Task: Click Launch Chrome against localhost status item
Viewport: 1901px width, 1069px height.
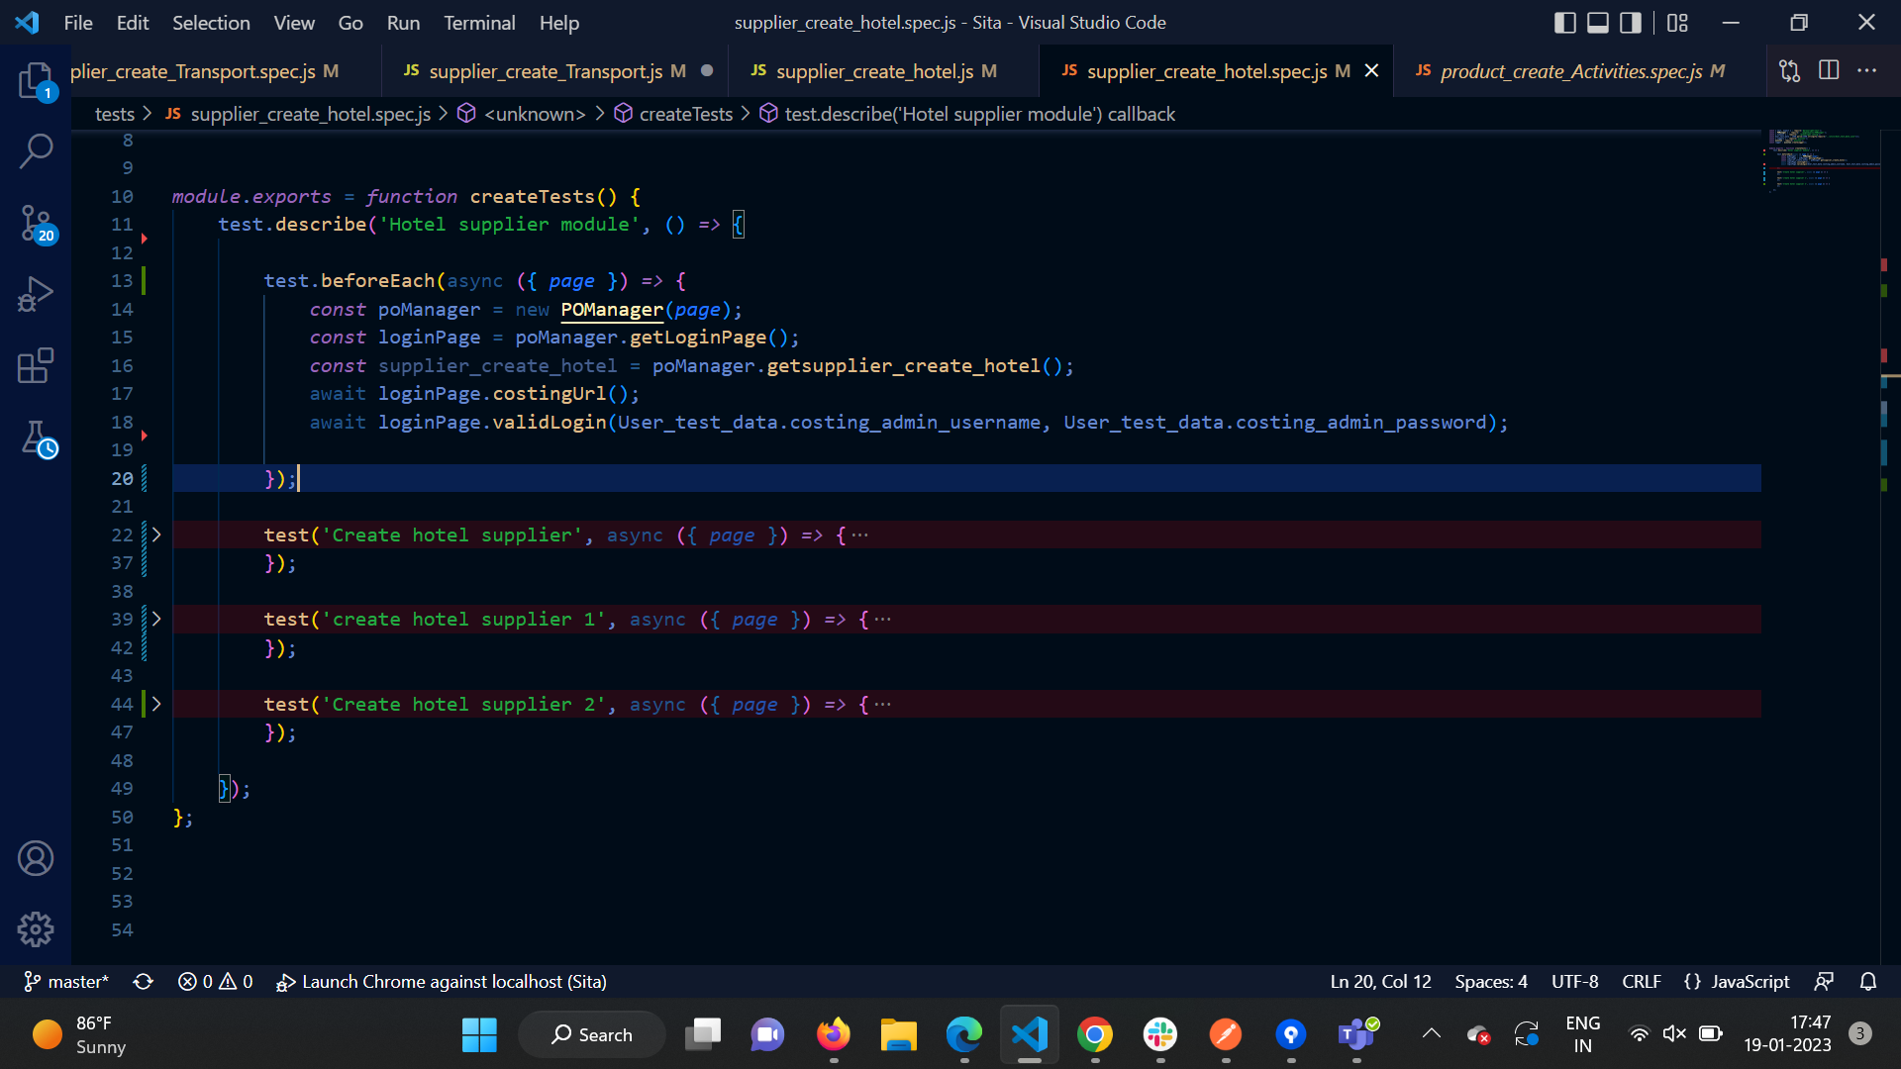Action: click(x=442, y=981)
